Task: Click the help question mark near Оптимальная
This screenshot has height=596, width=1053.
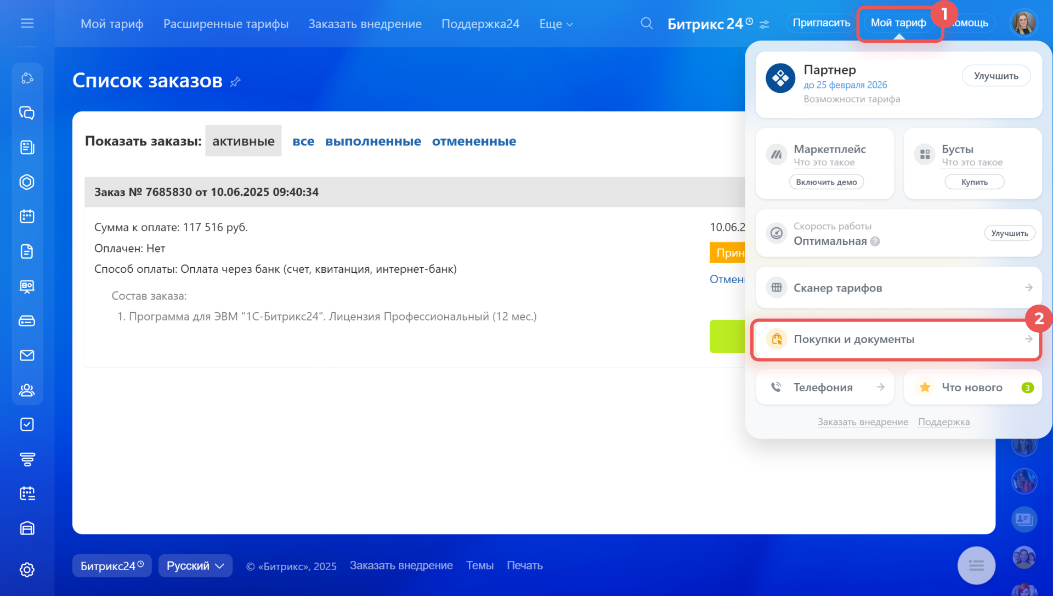Action: click(x=875, y=241)
